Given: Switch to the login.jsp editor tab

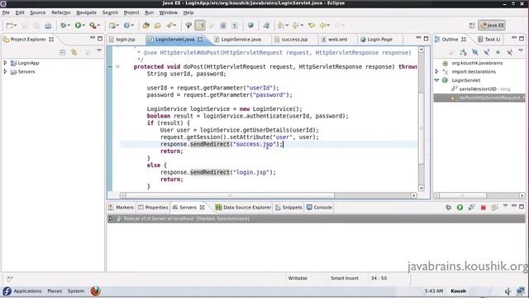Looking at the screenshot, I should coord(125,40).
